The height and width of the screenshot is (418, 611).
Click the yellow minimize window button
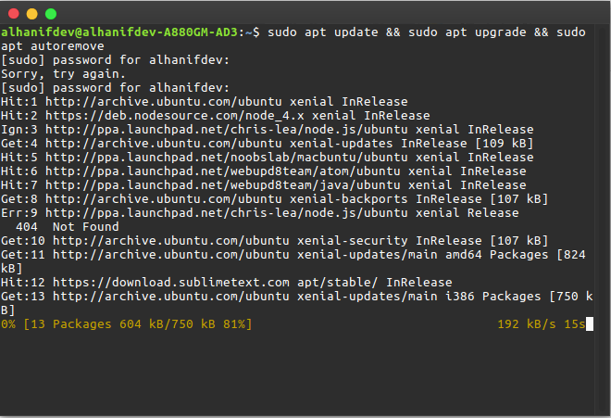pyautogui.click(x=32, y=14)
